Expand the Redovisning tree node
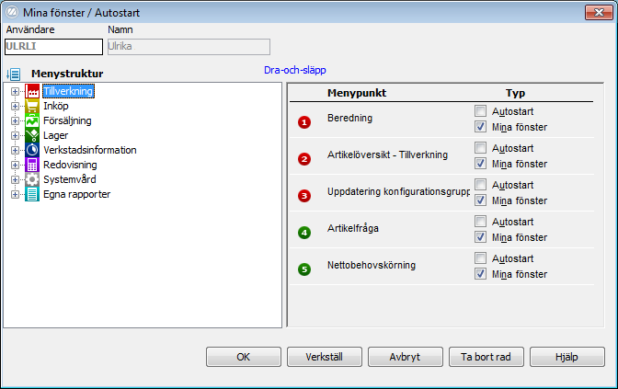Screen dimensions: 618x389 (x=15, y=165)
